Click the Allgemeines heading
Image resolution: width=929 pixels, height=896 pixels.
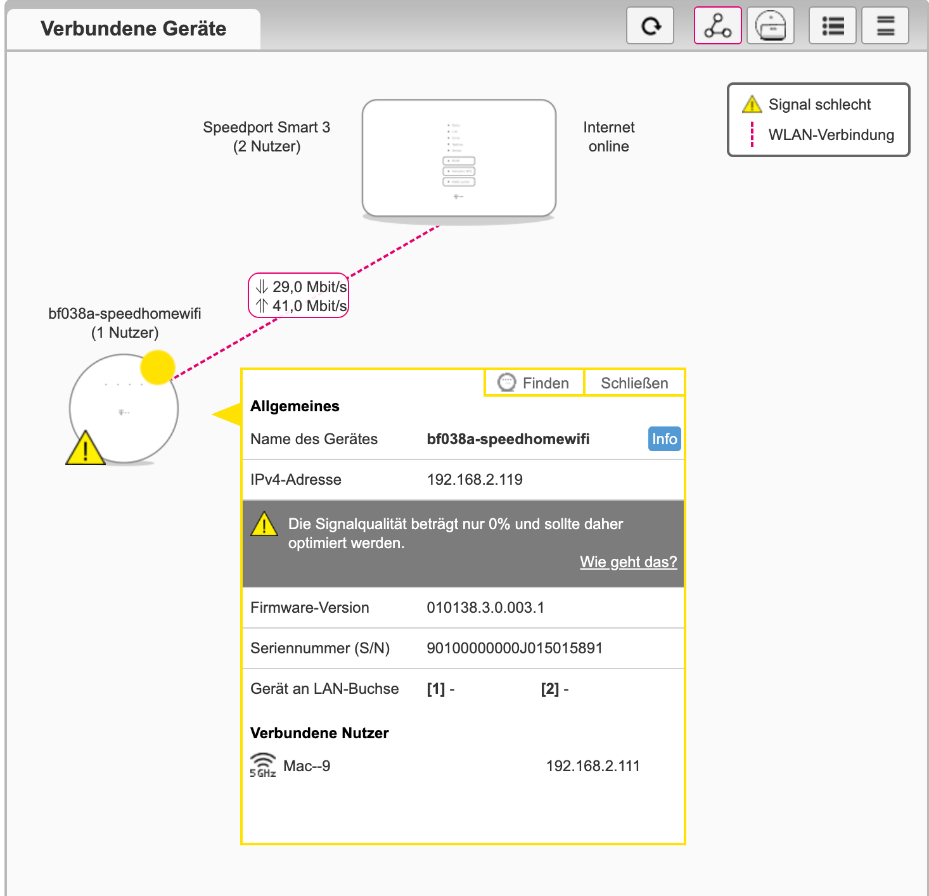point(295,406)
